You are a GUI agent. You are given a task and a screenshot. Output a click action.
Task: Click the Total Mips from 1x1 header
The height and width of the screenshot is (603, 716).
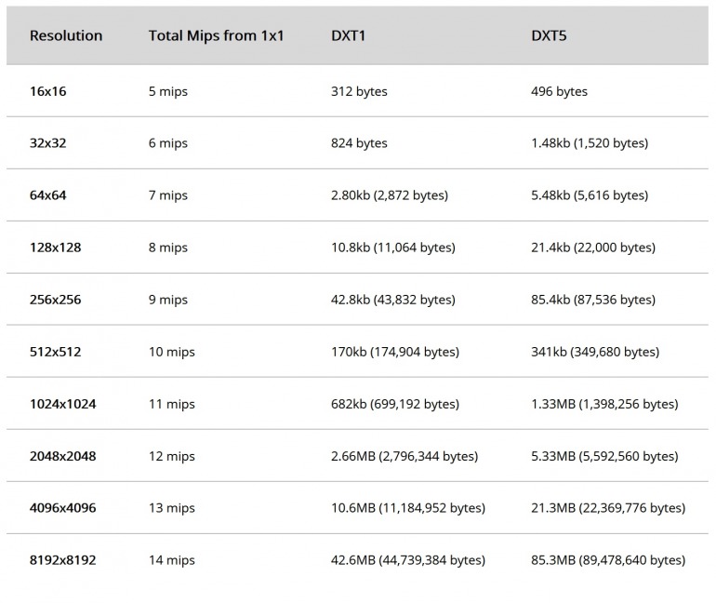point(216,35)
